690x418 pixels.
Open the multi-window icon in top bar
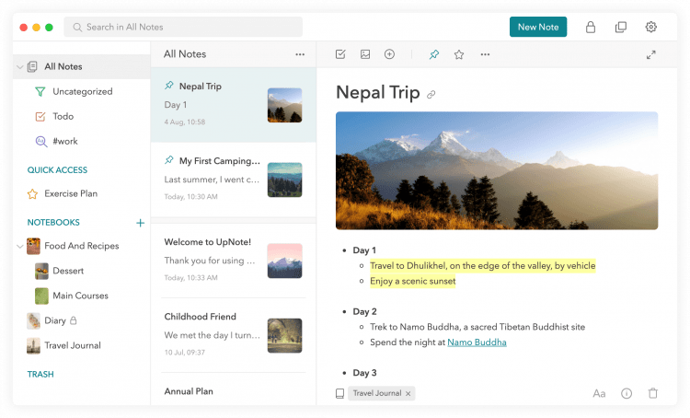tap(620, 27)
